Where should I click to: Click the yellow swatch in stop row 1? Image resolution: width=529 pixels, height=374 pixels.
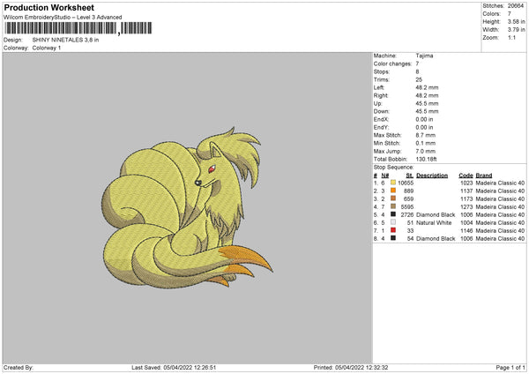click(393, 183)
